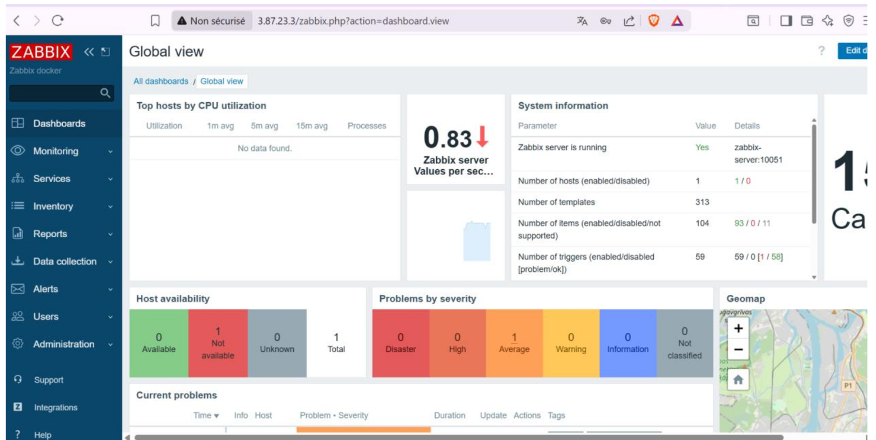Screen dimensions: 876x440
Task: Select Dashboards in the sidebar
Action: (64, 123)
